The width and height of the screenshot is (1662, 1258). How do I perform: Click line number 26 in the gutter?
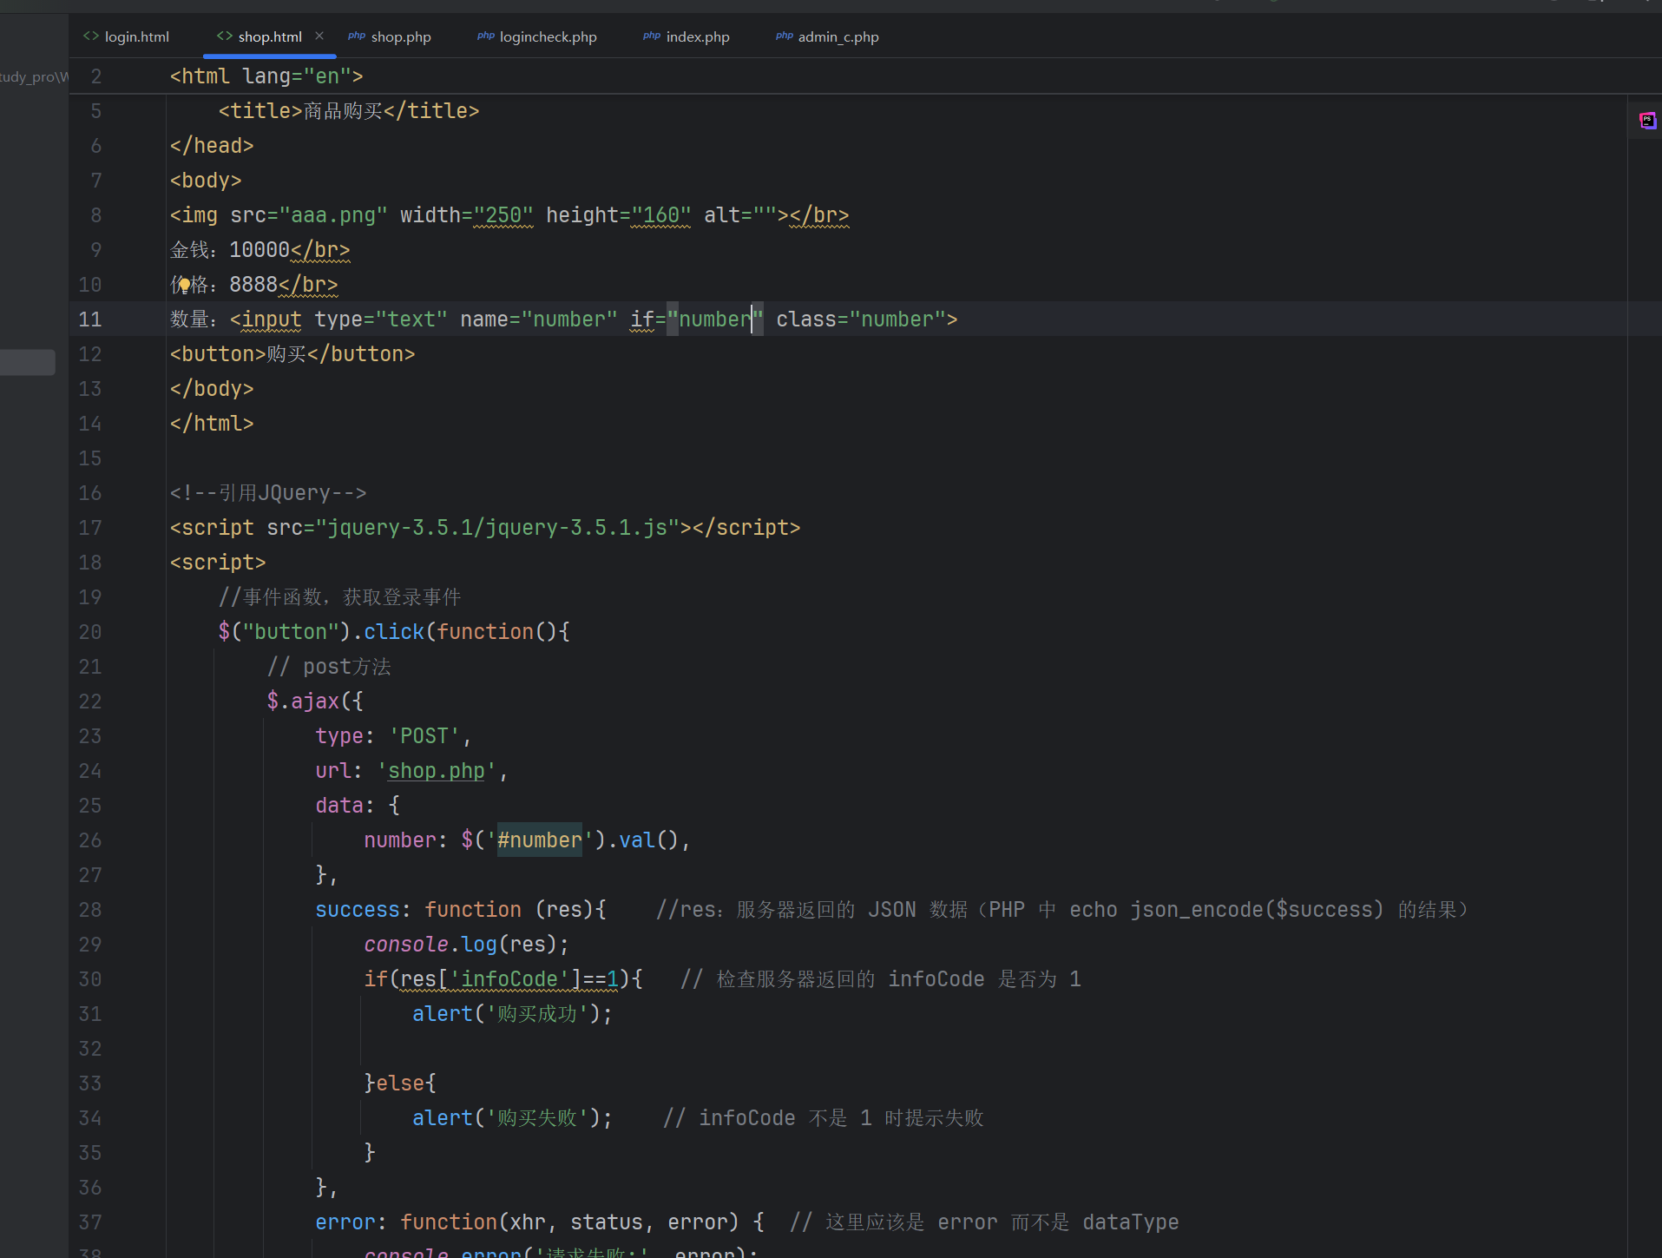coord(90,840)
